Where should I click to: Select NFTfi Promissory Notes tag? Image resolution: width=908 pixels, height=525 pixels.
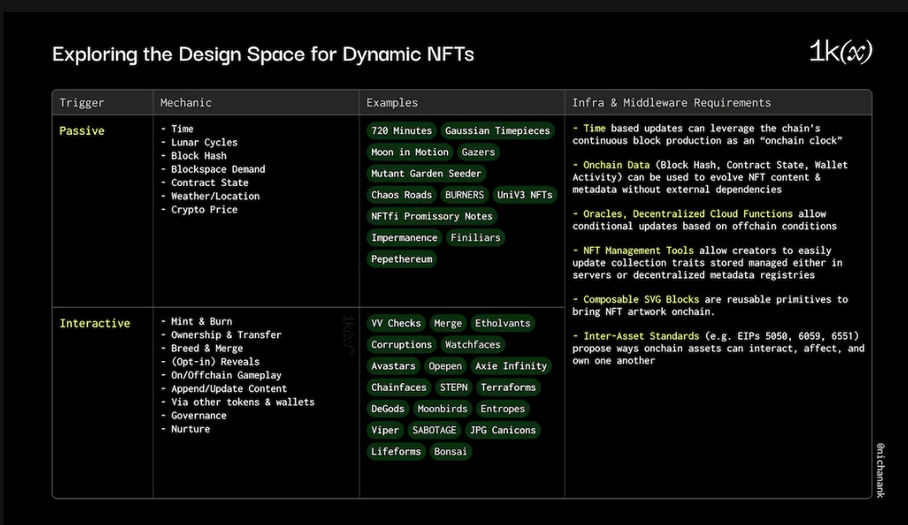[432, 216]
